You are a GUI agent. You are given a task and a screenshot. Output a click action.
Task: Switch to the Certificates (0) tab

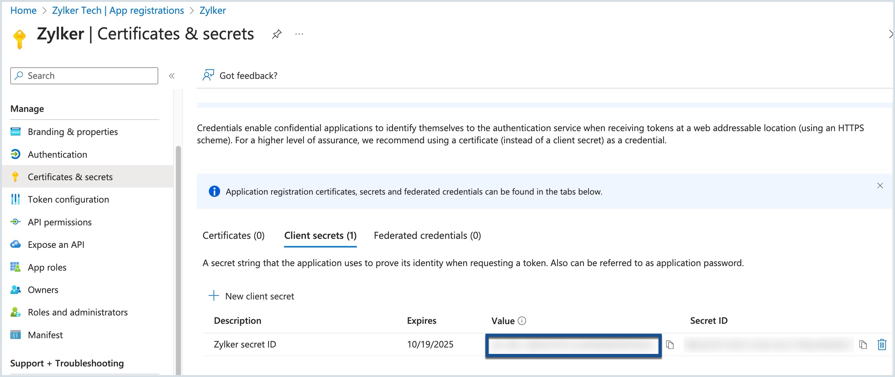pos(234,235)
